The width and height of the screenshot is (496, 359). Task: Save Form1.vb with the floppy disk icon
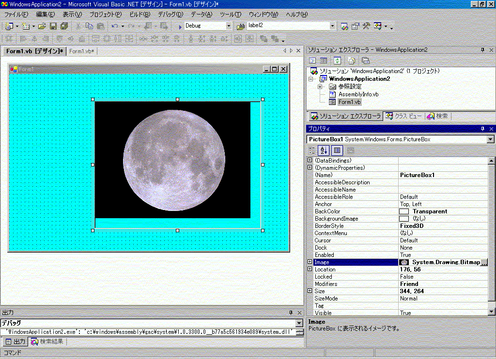pos(53,26)
